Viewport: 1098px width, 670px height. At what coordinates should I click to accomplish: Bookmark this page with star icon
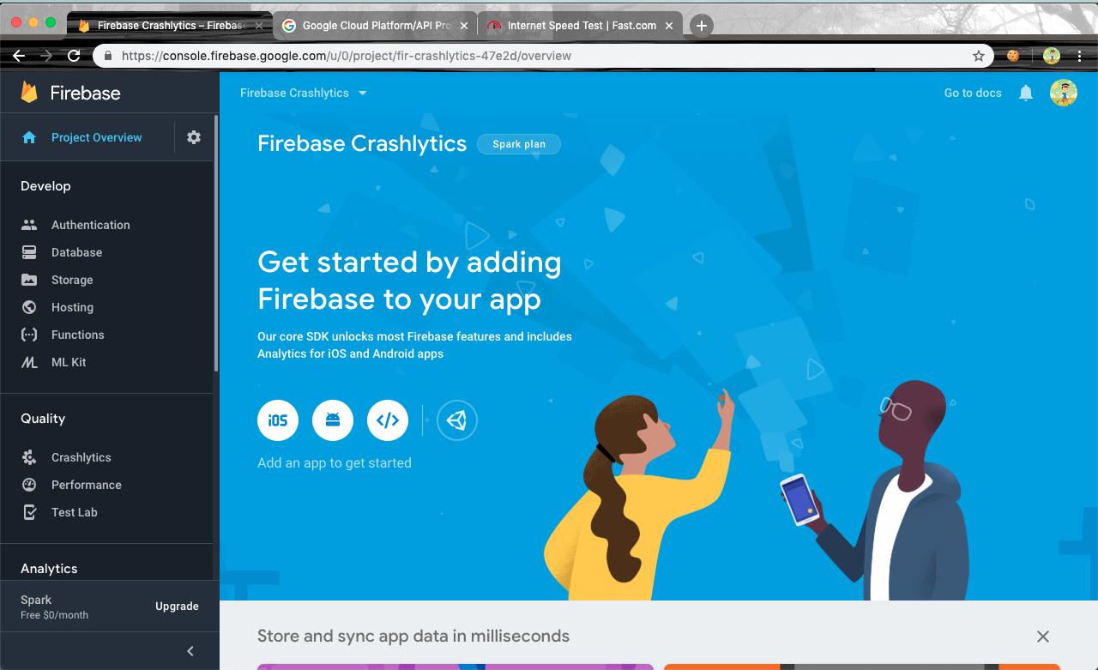coord(979,56)
